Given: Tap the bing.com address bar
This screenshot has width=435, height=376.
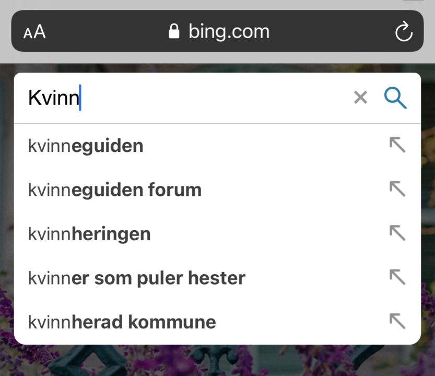Looking at the screenshot, I should point(217,31).
